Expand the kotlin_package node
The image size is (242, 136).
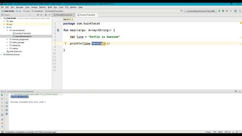pyautogui.click(x=7, y=42)
